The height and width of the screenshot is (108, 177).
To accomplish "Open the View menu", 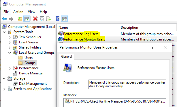I will (x=31, y=12).
